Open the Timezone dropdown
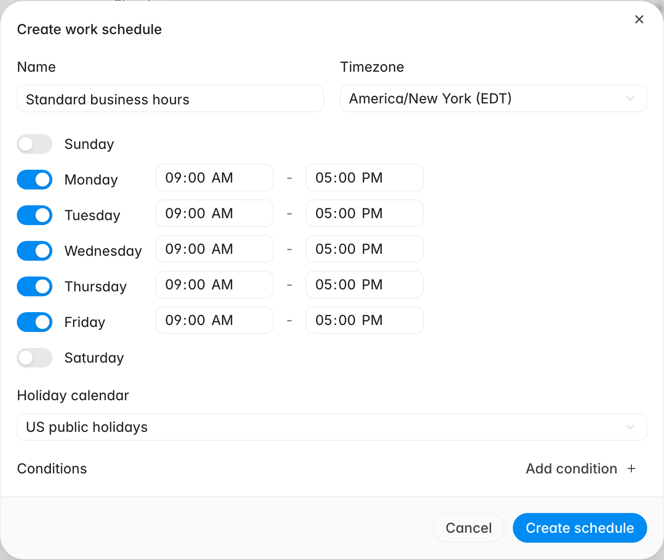Image resolution: width=664 pixels, height=560 pixels. pyautogui.click(x=493, y=98)
